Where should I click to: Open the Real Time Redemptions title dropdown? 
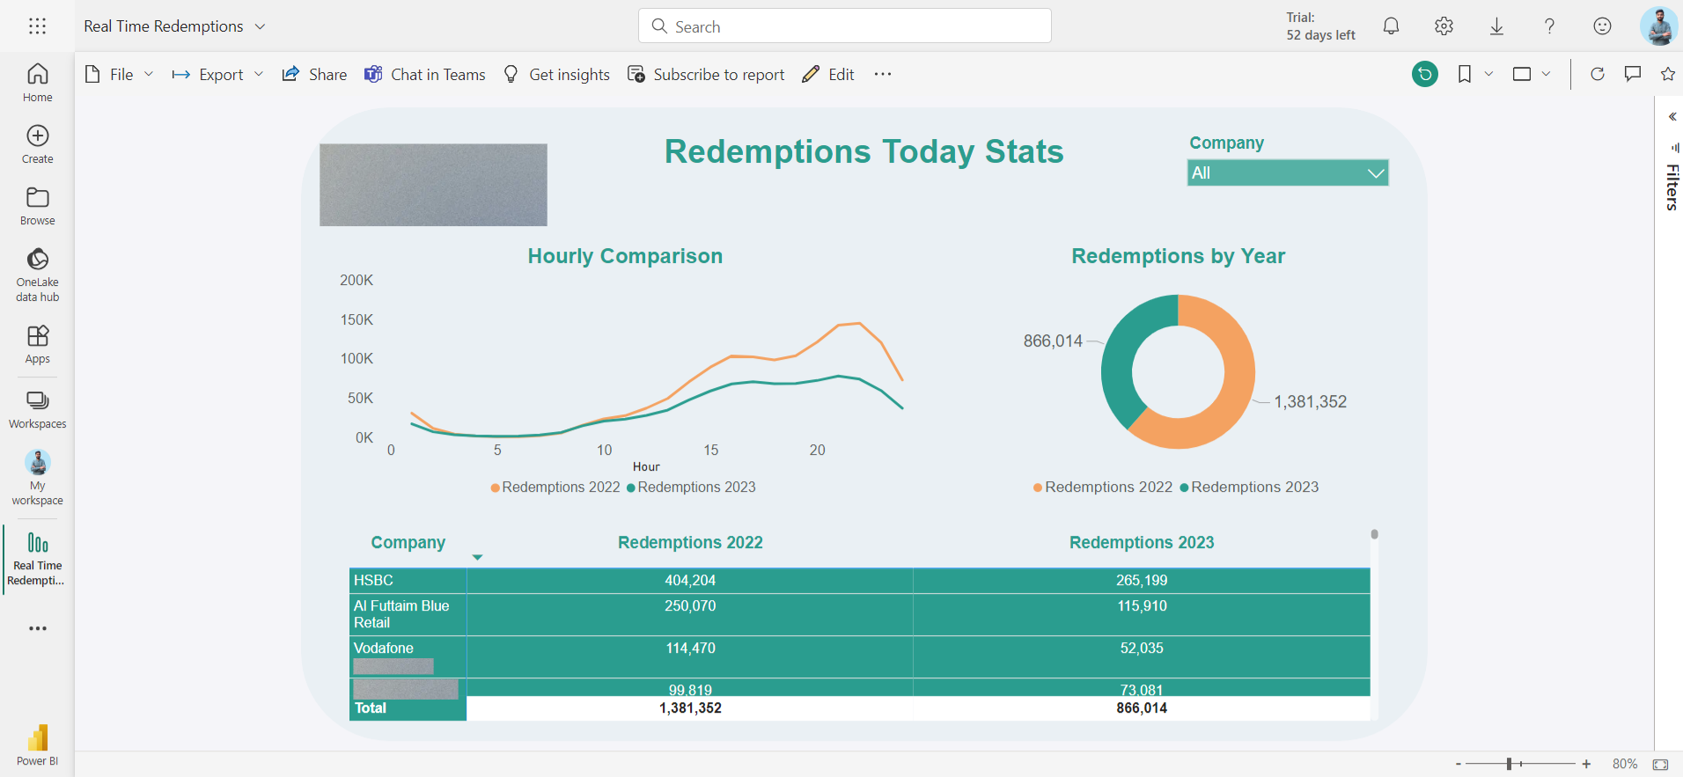[x=260, y=26]
